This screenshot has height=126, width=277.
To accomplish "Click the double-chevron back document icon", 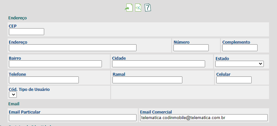I will [138, 8].
